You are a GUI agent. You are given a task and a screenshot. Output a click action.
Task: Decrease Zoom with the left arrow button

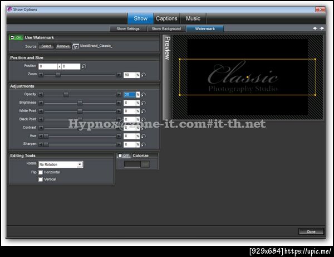[x=41, y=75]
